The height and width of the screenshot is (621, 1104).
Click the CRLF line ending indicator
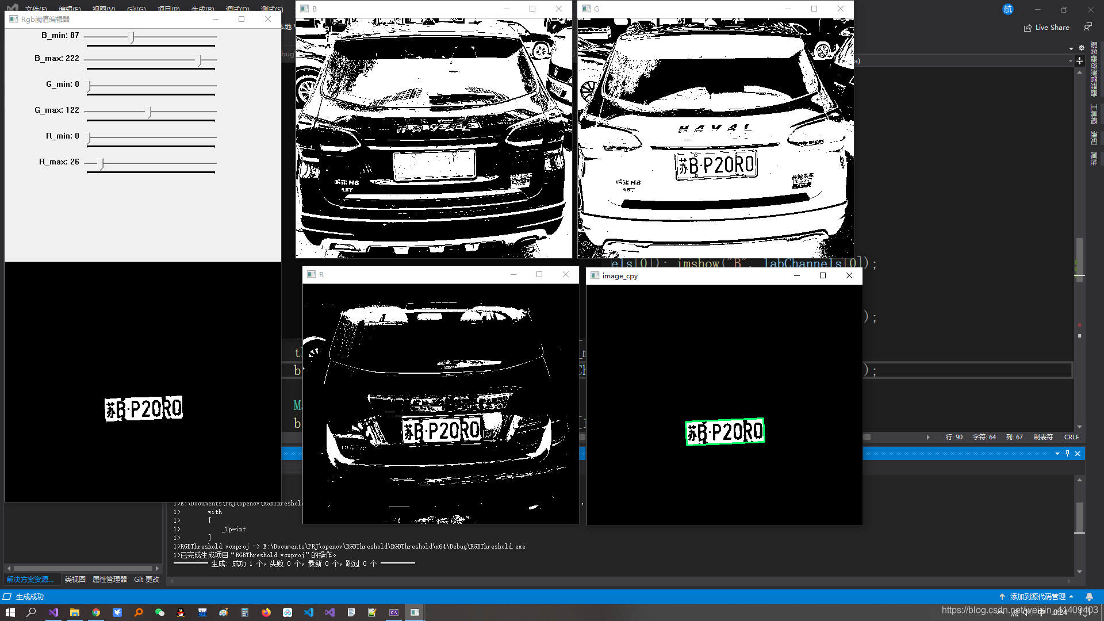point(1072,438)
